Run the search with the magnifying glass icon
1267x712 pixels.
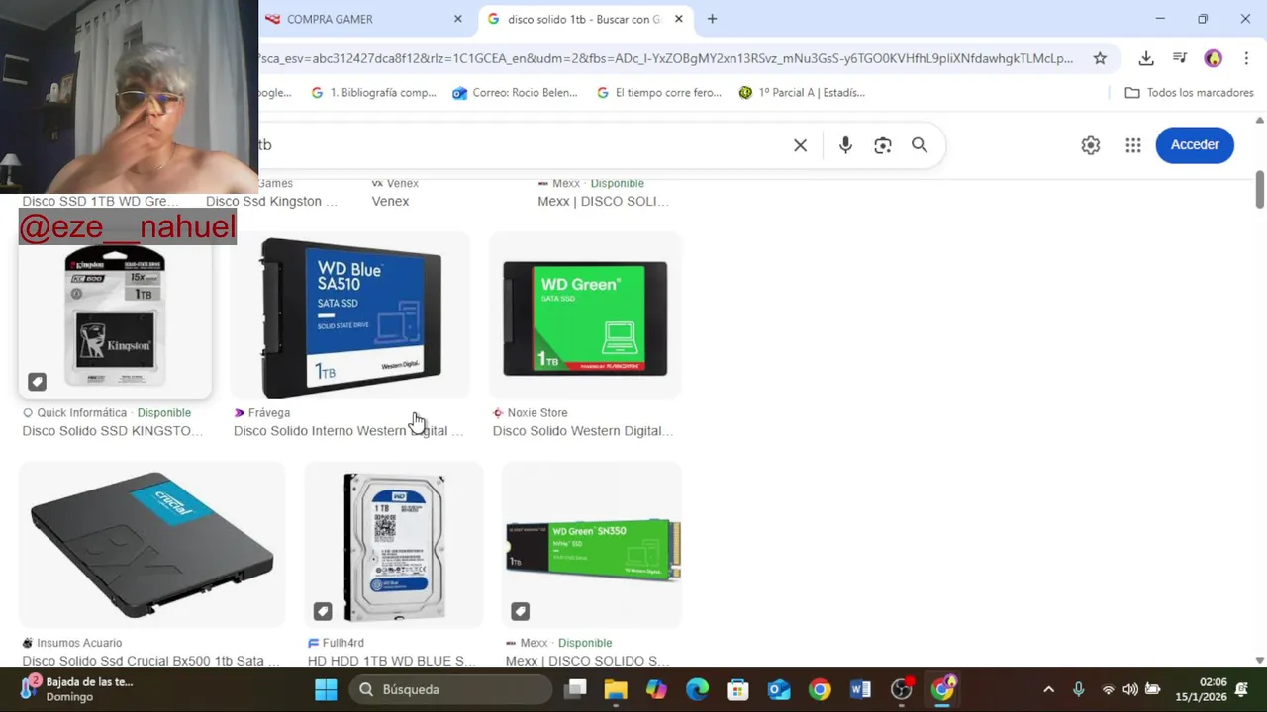[x=920, y=145]
